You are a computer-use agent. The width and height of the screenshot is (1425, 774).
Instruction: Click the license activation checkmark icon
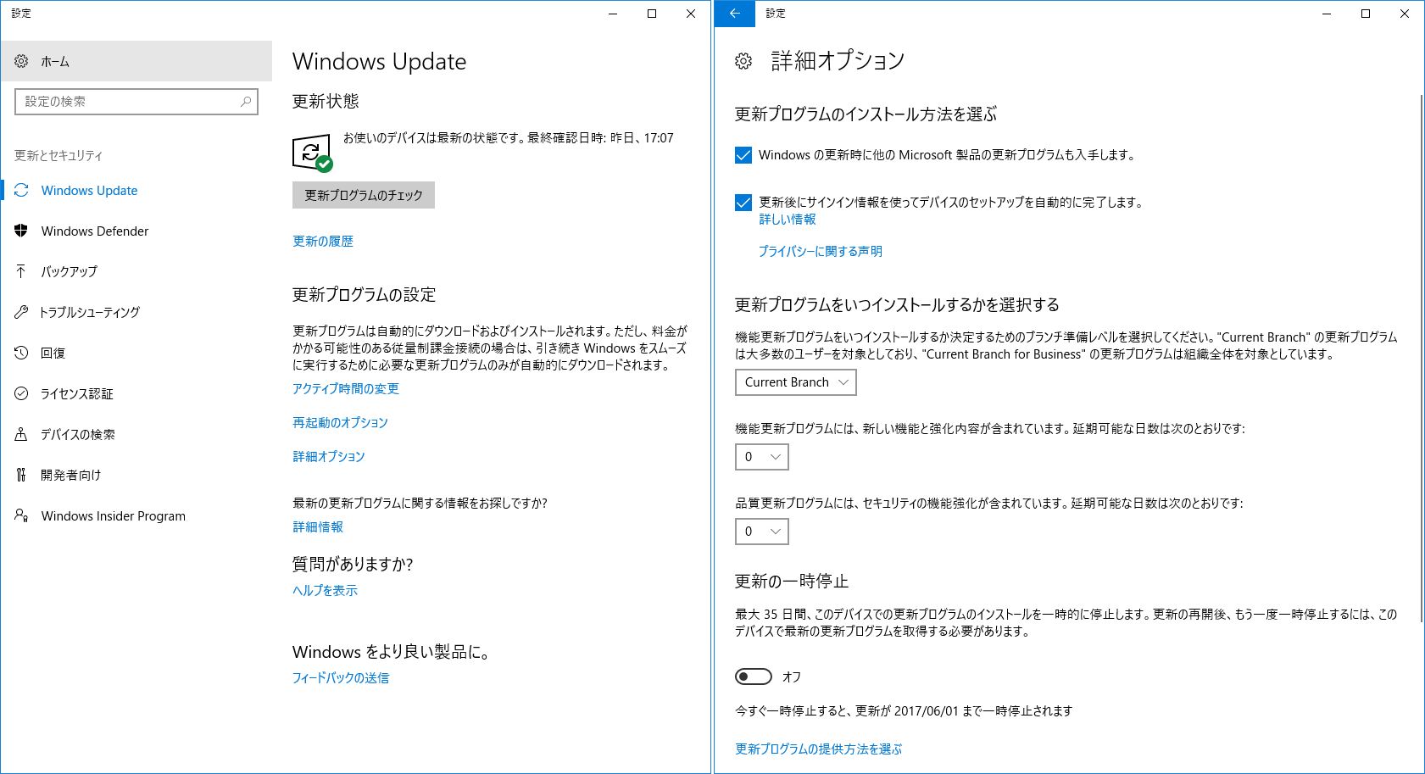(21, 393)
